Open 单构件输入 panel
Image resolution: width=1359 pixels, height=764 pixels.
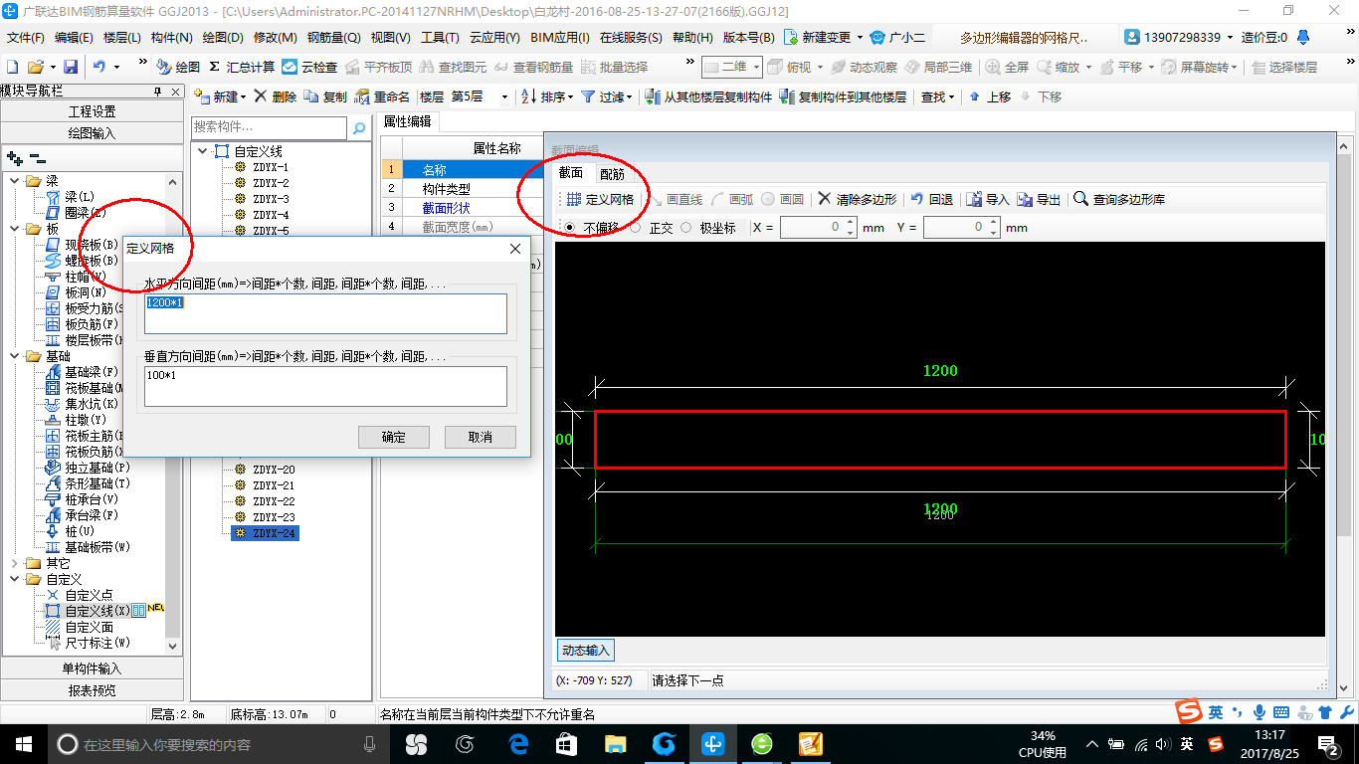pyautogui.click(x=92, y=668)
